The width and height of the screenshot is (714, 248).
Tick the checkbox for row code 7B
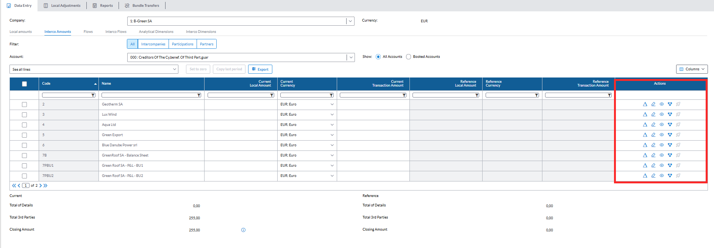pos(24,155)
